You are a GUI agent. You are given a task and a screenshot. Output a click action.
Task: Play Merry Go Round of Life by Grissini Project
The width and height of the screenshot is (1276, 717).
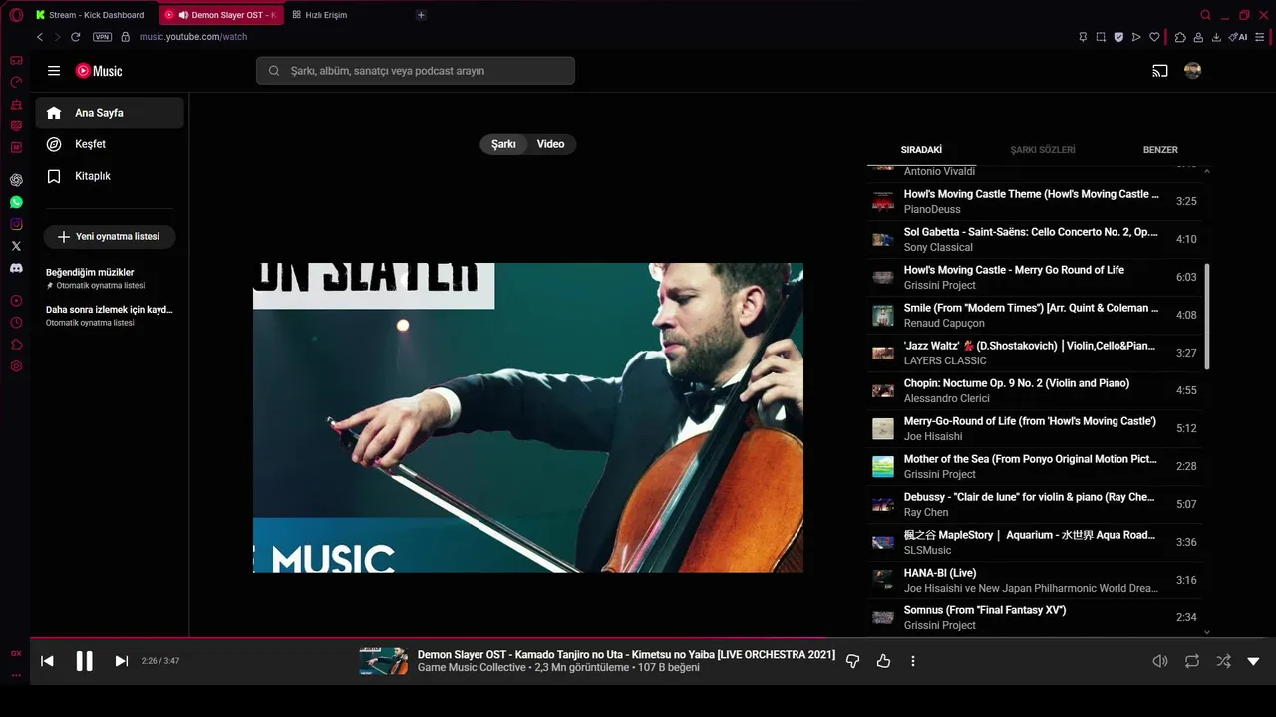pos(1035,278)
